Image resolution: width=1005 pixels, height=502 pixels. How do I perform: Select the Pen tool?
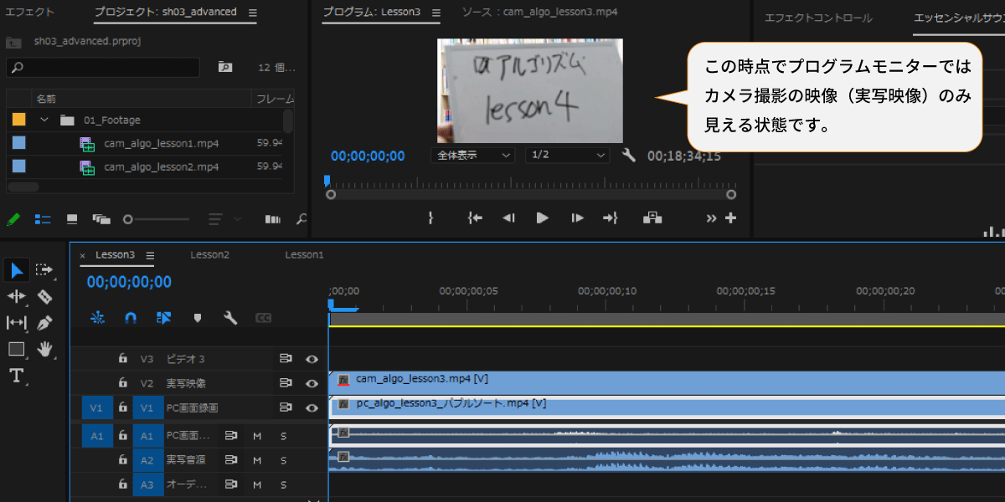coord(45,322)
